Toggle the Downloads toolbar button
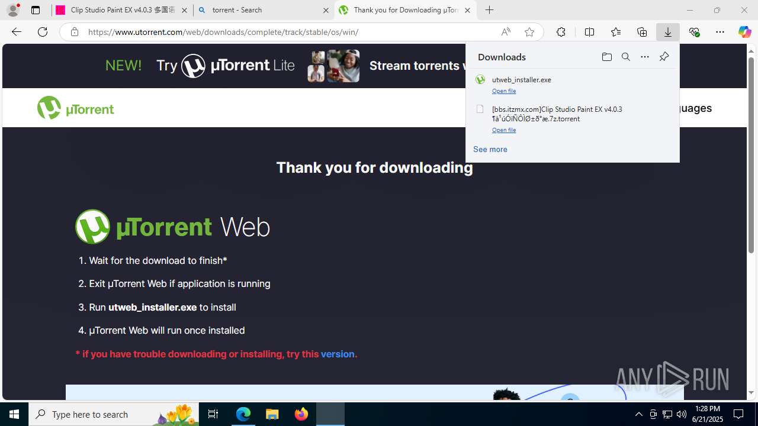 point(668,32)
